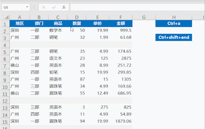
Task: Click the formula bar enter checkmark icon
Action: coord(54,7)
